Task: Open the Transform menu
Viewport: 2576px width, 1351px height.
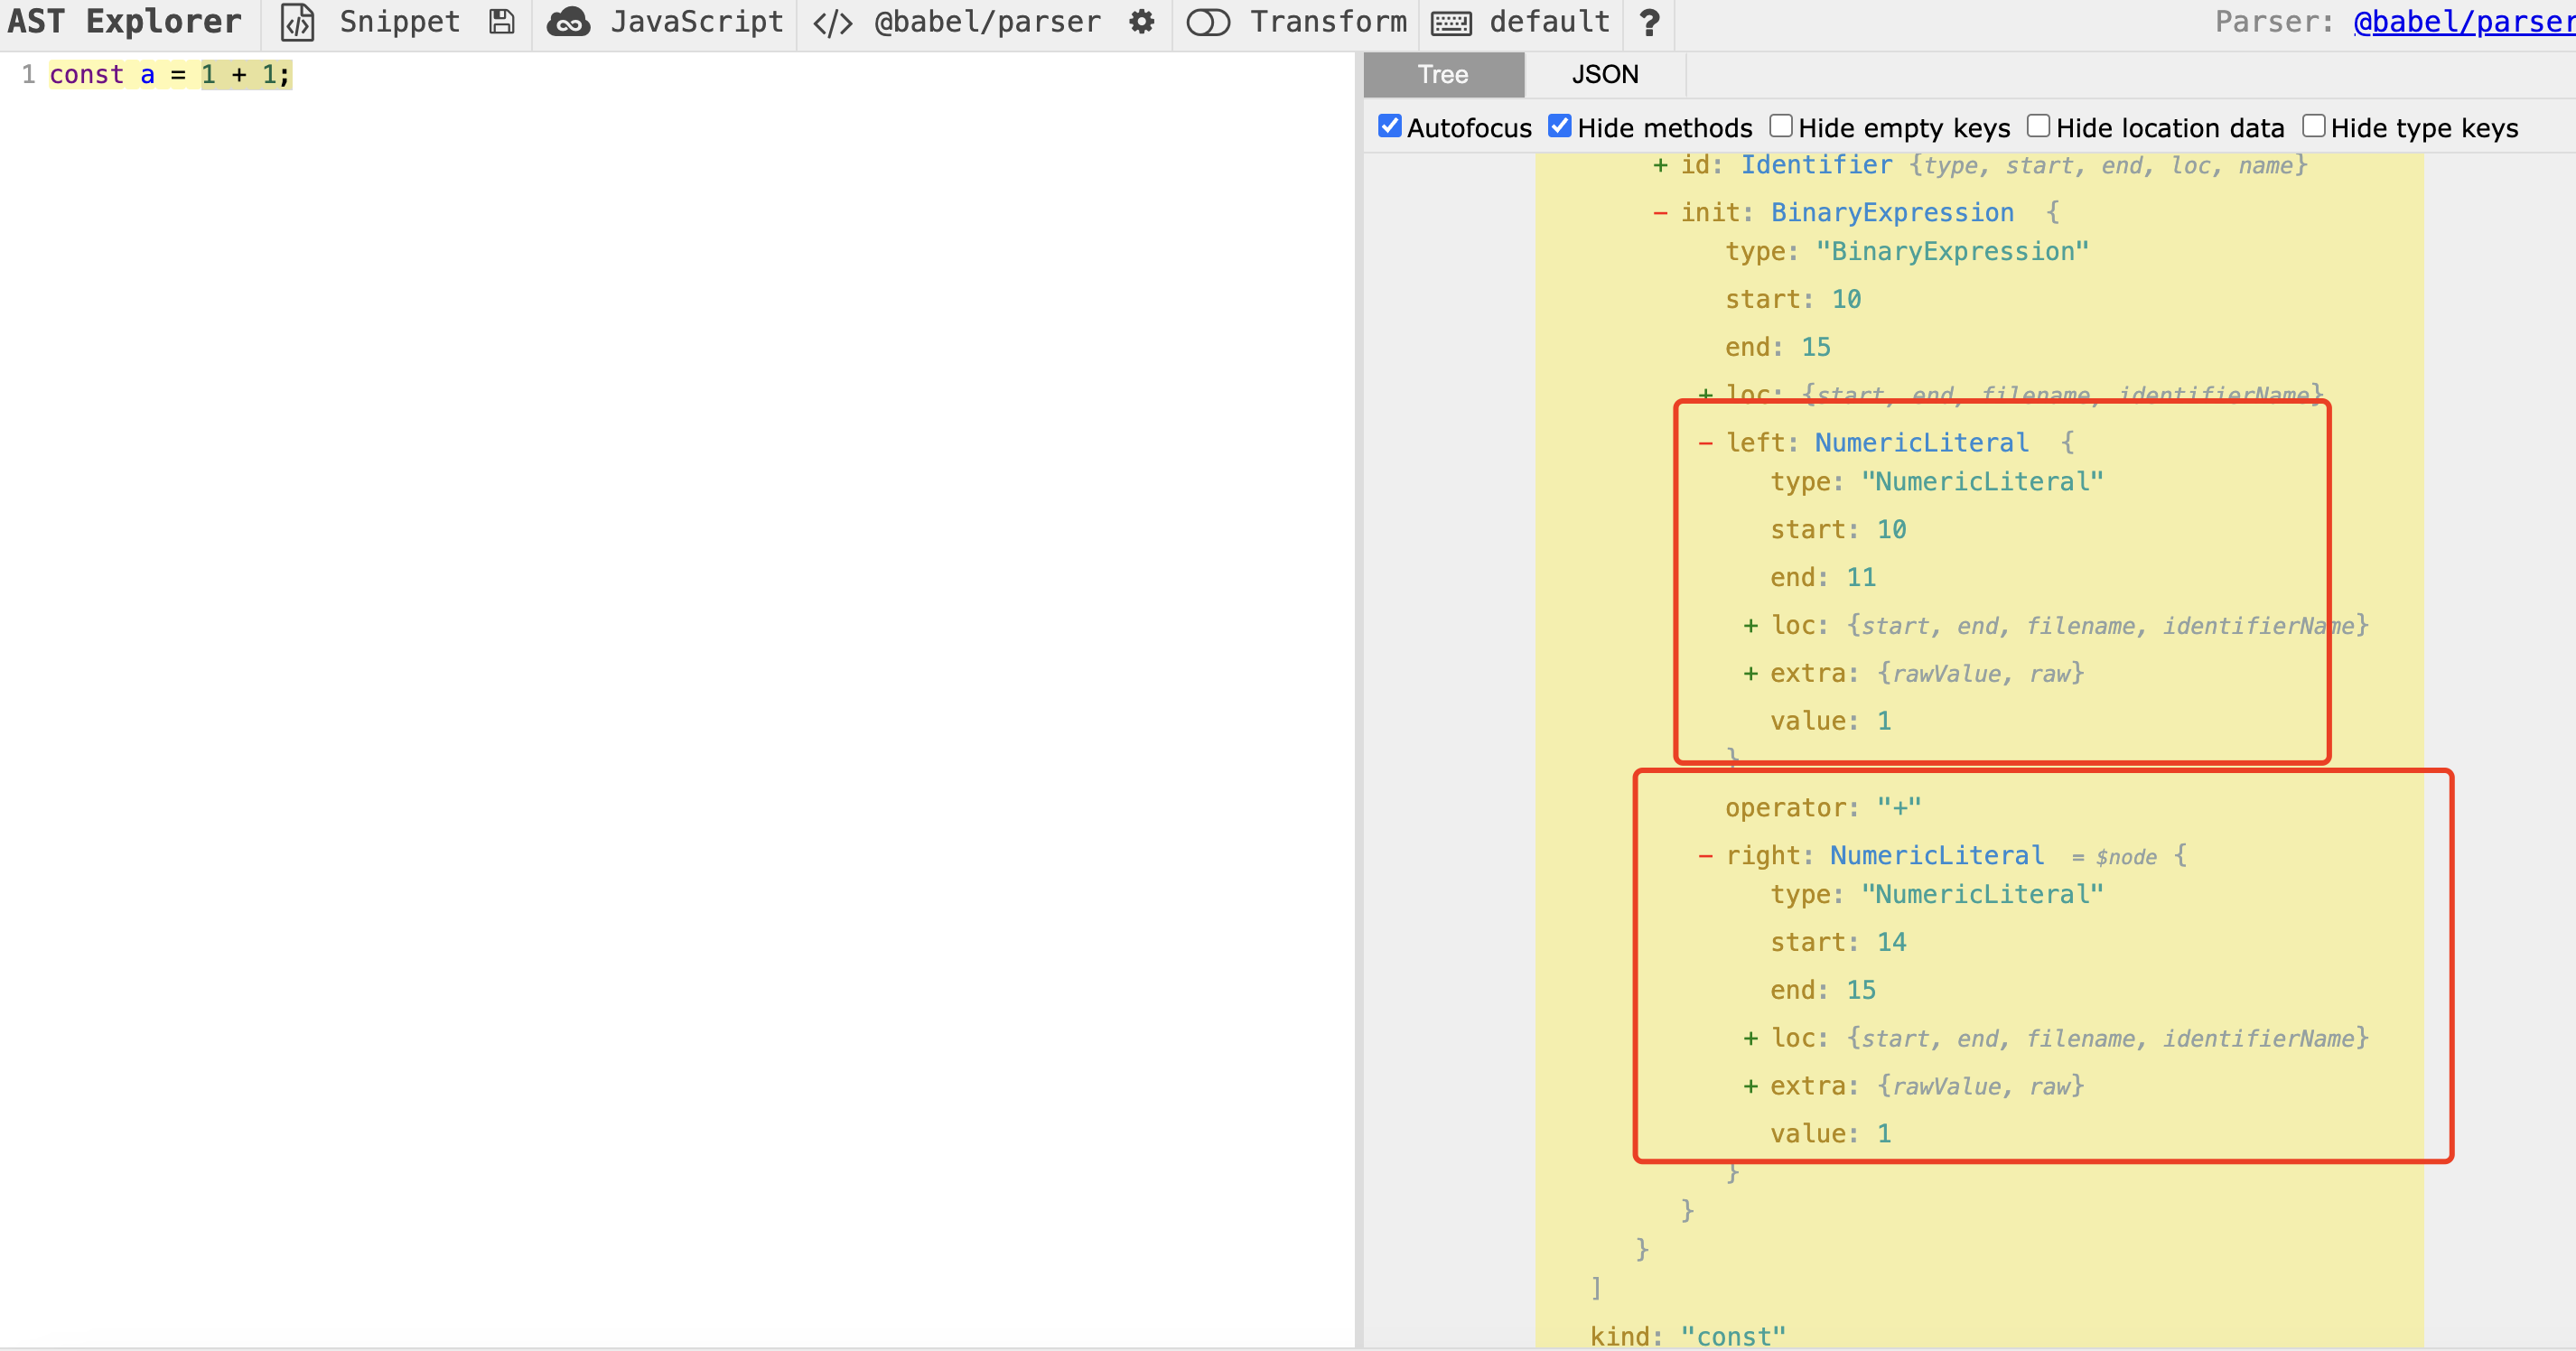Action: point(1328,22)
